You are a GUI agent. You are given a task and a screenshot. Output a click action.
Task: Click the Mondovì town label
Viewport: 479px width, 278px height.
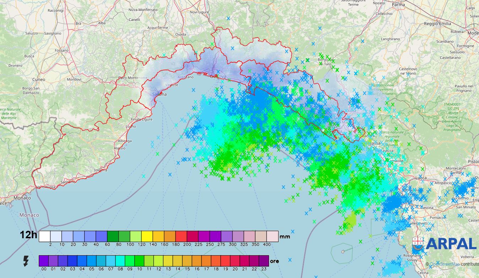coord(74,80)
